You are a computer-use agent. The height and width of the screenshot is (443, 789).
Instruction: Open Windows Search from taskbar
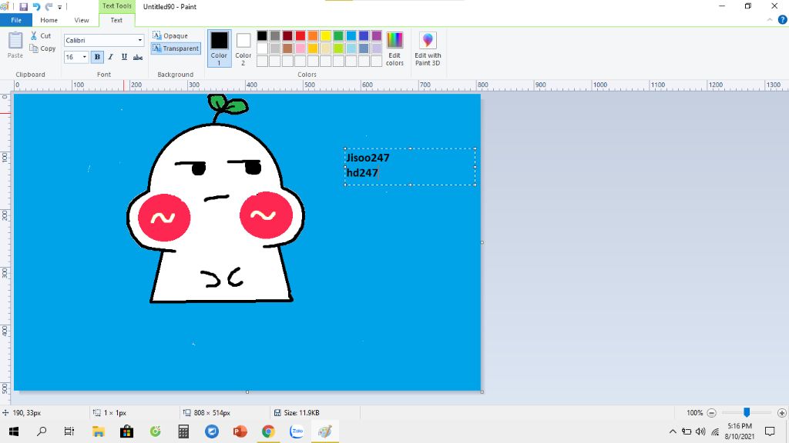(42, 431)
